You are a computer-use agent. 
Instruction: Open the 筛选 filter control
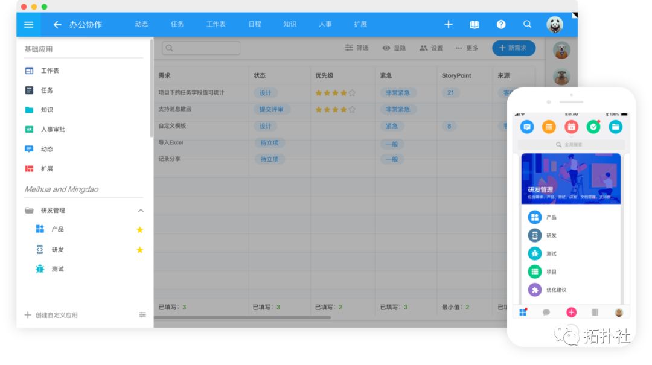click(x=357, y=48)
